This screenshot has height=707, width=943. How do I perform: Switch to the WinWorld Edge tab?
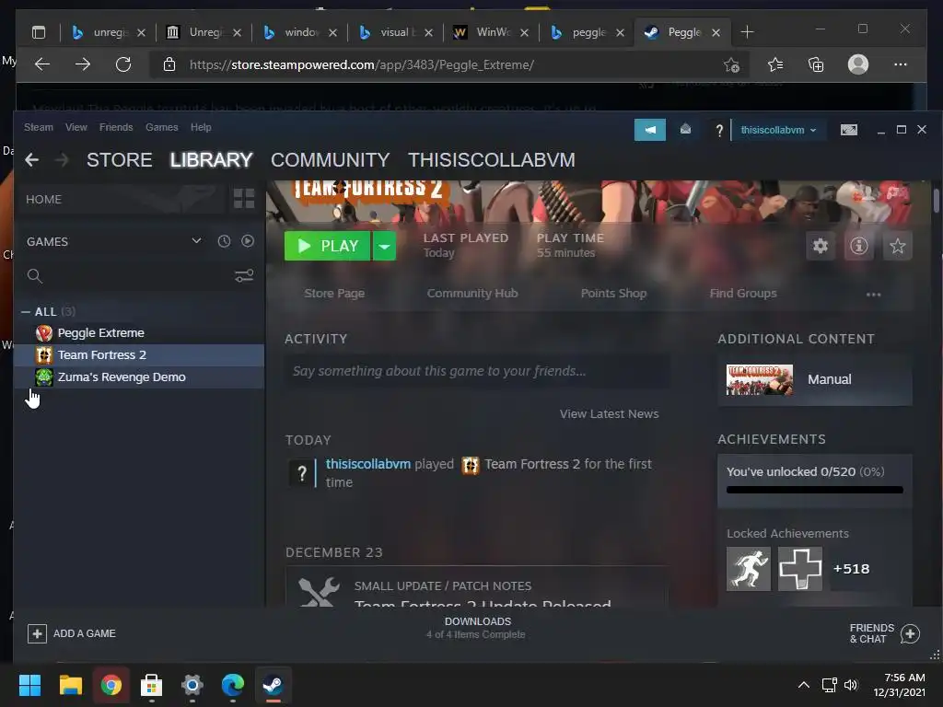coord(490,32)
